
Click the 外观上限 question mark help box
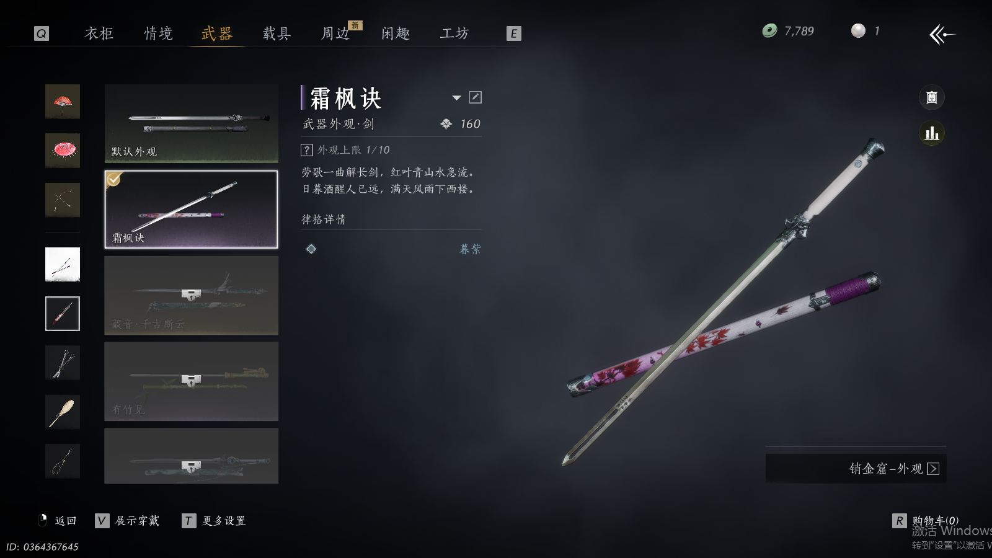pyautogui.click(x=306, y=150)
